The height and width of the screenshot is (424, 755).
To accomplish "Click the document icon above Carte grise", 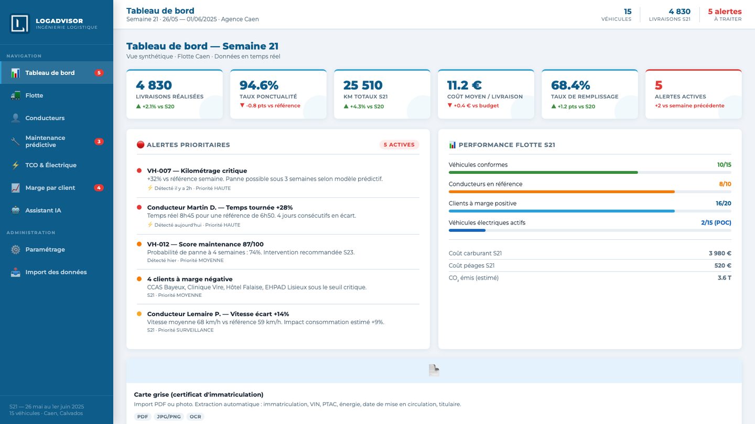I will (434, 371).
